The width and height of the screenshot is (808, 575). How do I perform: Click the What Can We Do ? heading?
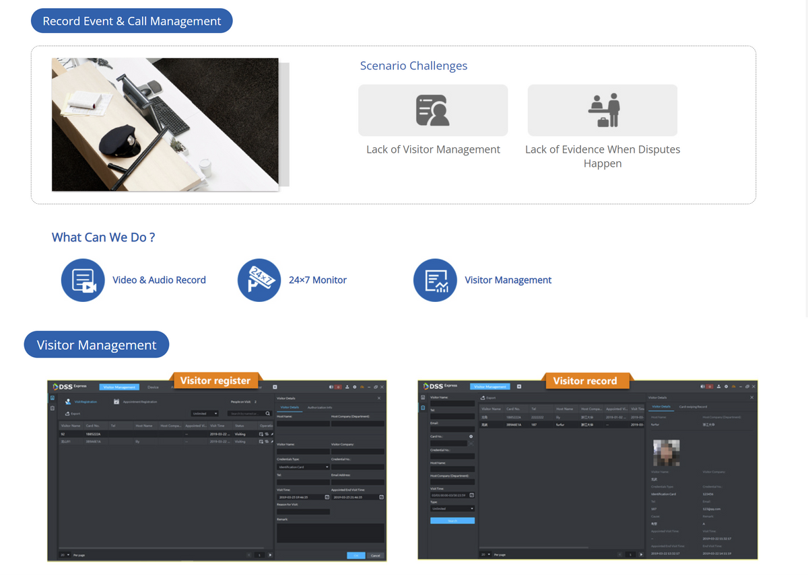pyautogui.click(x=103, y=237)
